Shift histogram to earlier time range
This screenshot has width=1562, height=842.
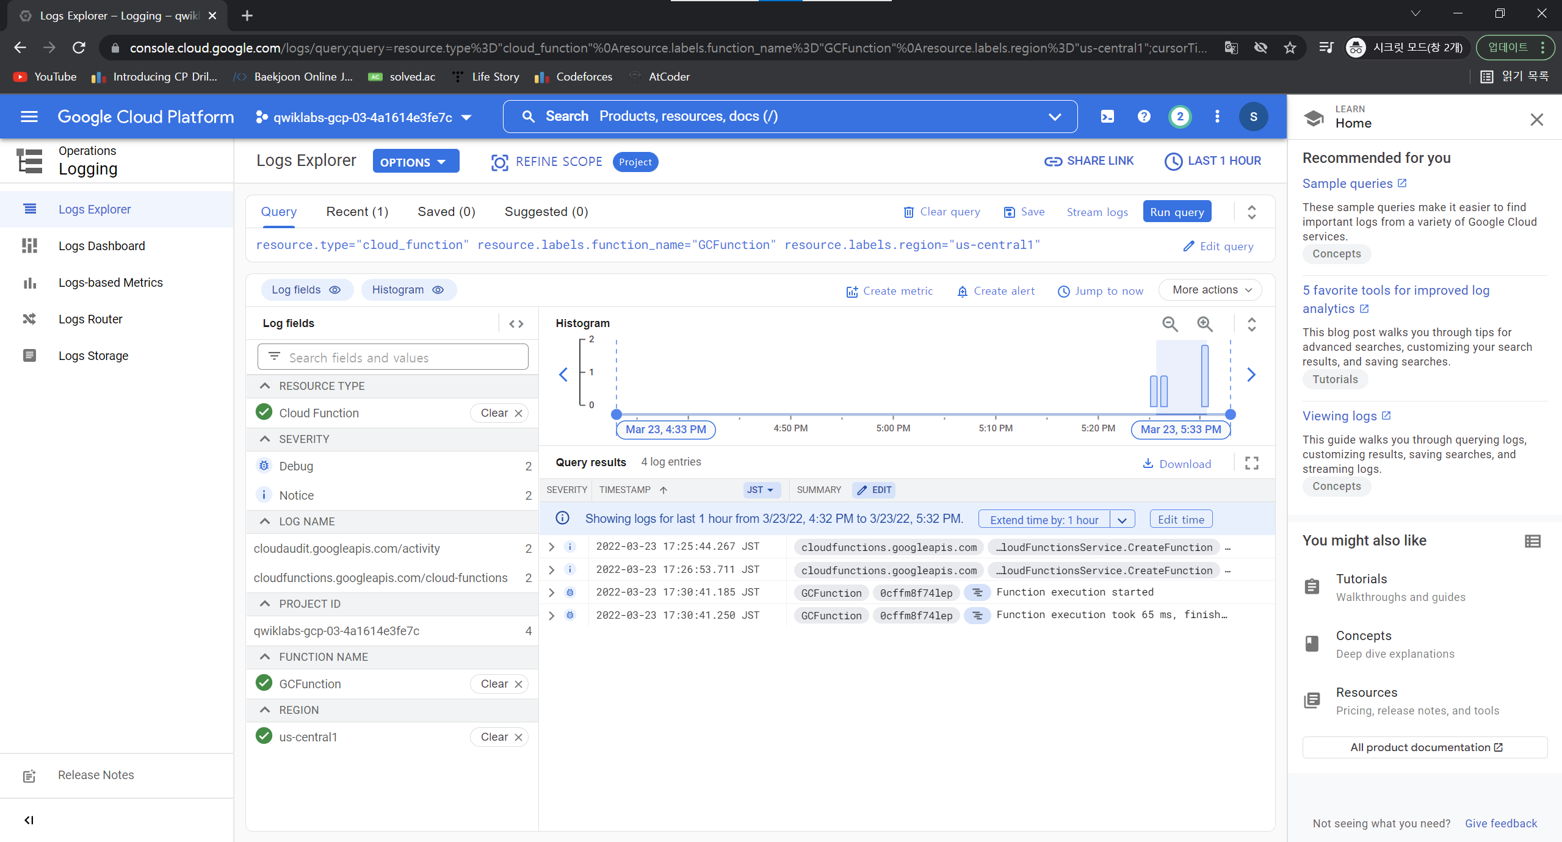[x=563, y=374]
